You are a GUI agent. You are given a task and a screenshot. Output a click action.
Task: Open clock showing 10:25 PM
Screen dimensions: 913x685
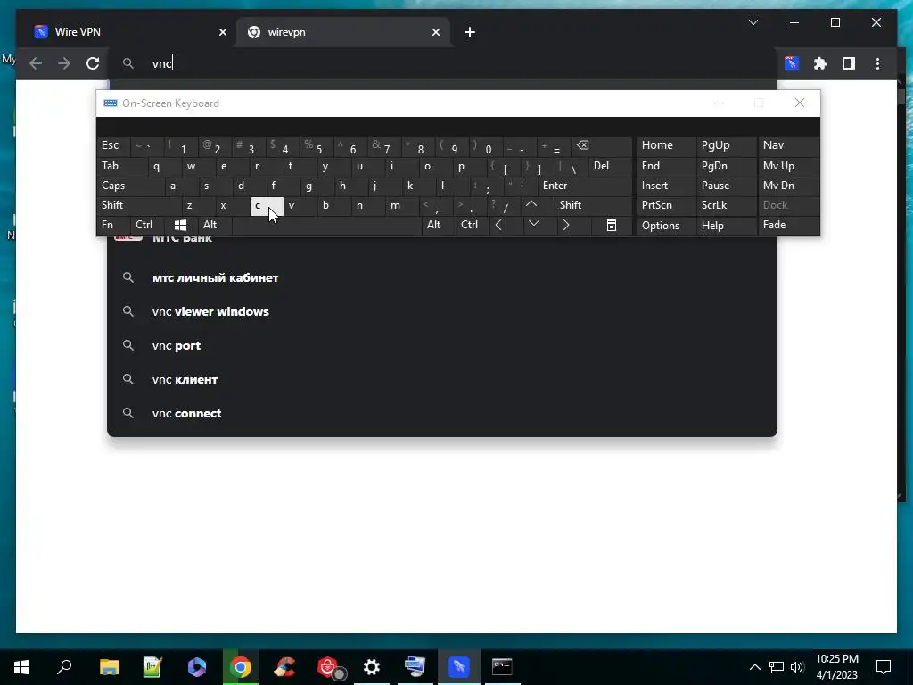(836, 667)
